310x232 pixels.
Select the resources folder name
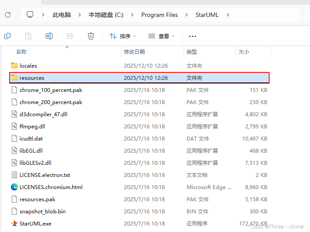pyautogui.click(x=32, y=78)
